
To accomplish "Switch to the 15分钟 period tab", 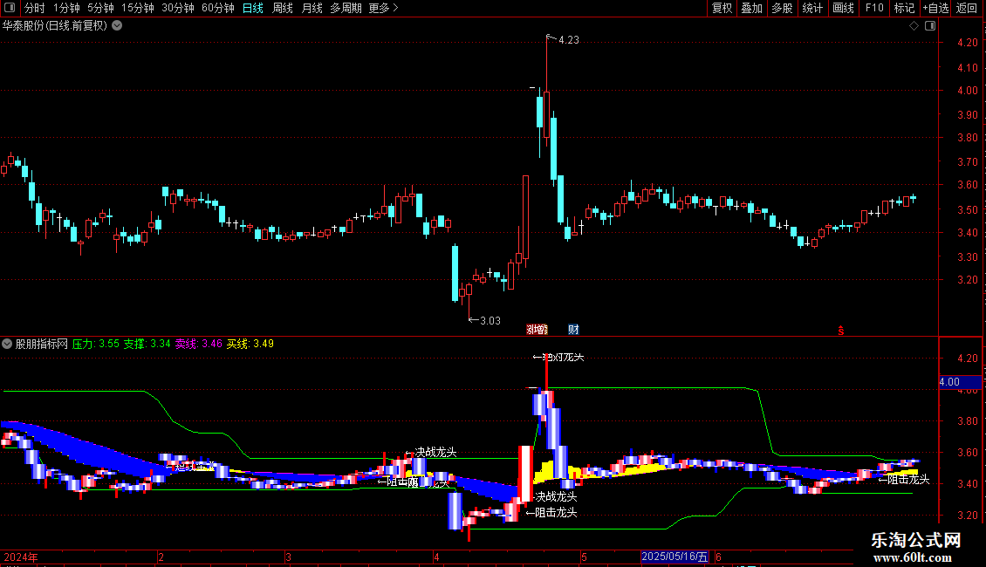I will [138, 8].
